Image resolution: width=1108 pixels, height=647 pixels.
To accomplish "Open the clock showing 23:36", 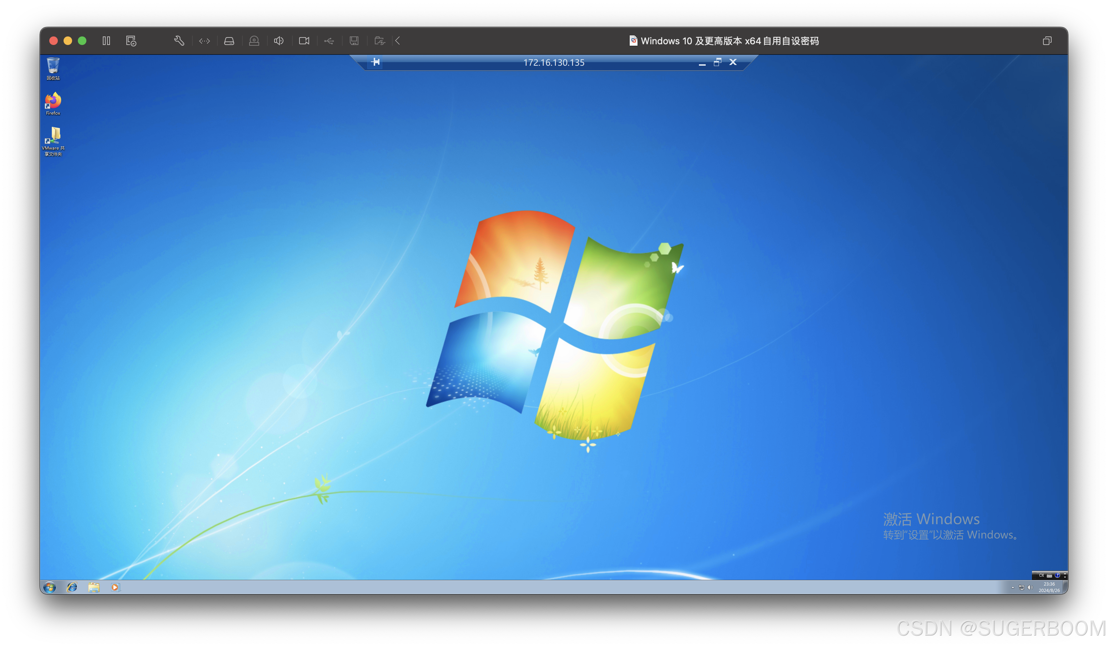I will click(1049, 587).
